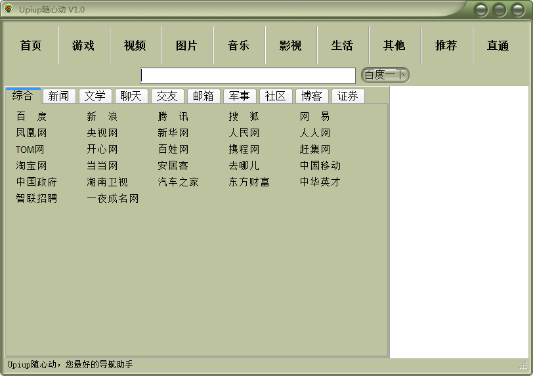Screen dimensions: 533x376
Task: Open the 视频 navigation section
Action: (135, 45)
